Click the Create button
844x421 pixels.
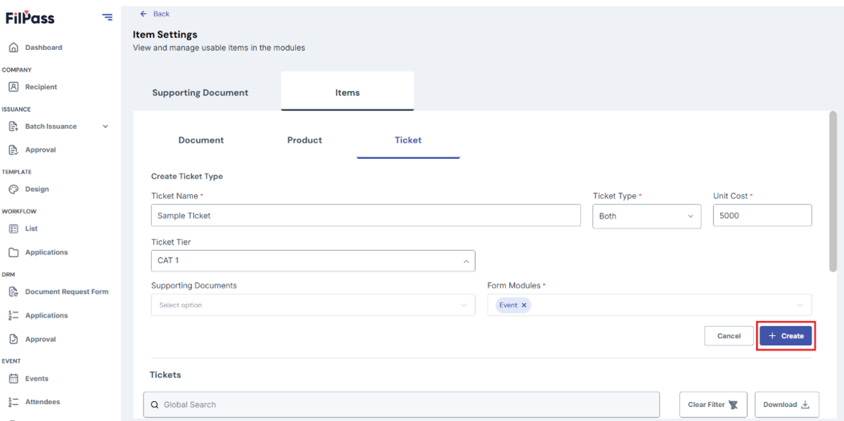786,336
